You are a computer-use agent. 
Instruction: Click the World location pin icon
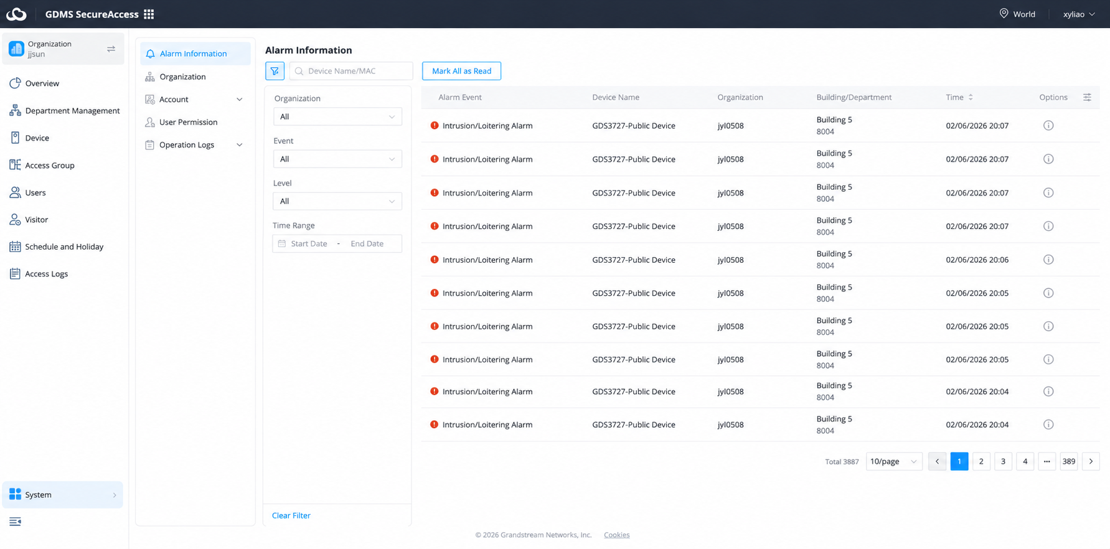pos(1004,14)
